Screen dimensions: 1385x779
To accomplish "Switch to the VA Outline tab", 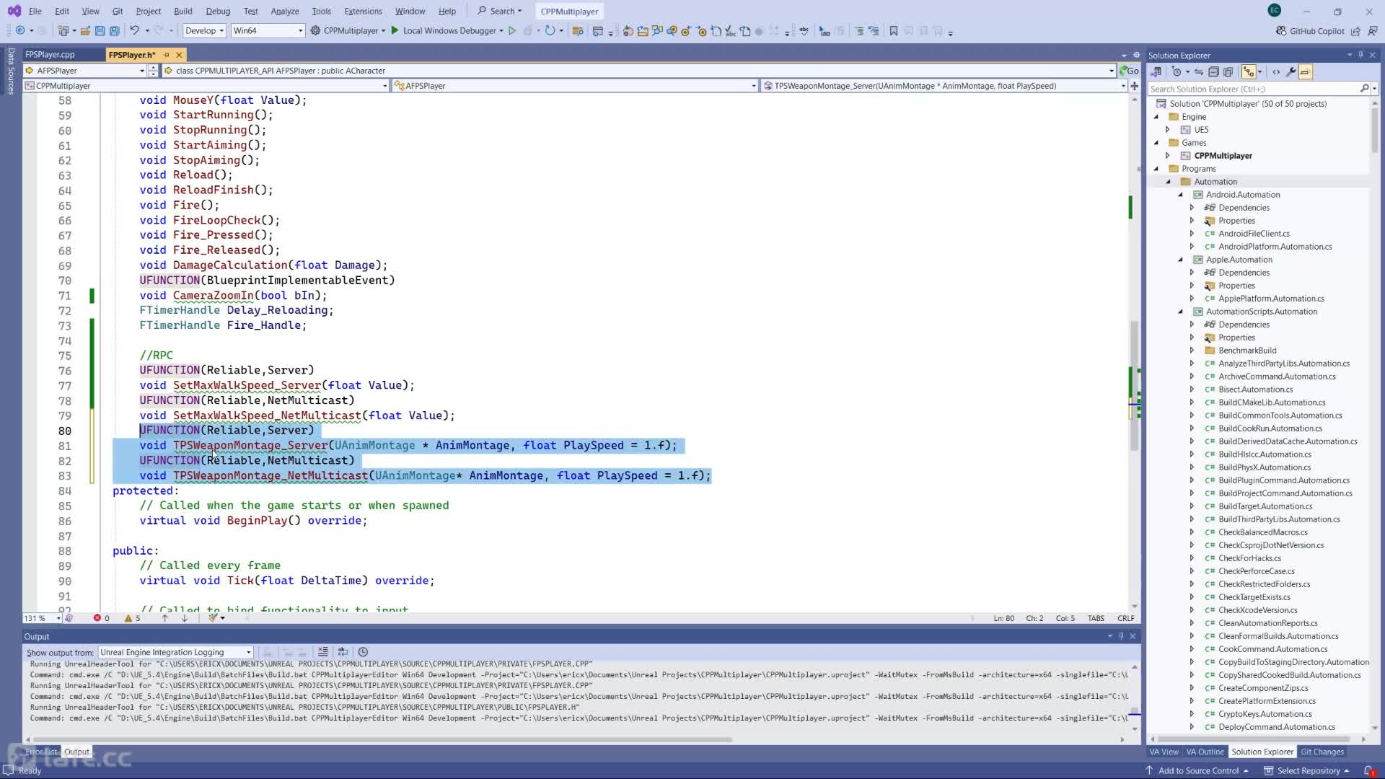I will click(1205, 752).
